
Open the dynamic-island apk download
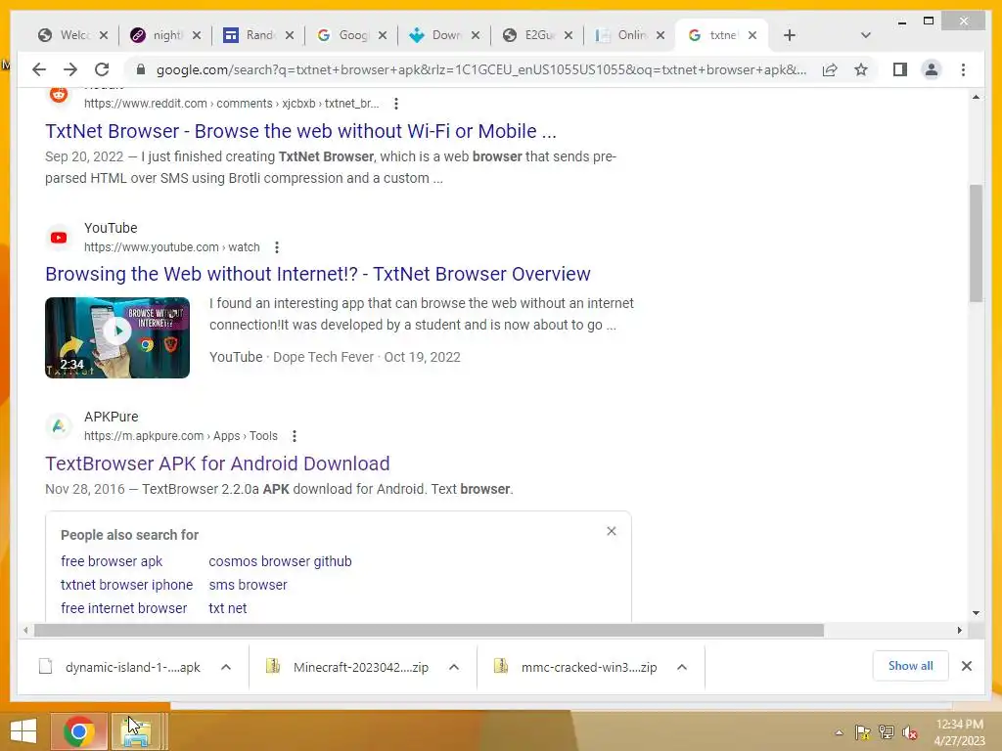(x=121, y=667)
